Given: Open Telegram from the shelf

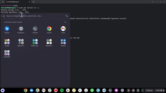Looking at the screenshot, I should click(98, 90).
